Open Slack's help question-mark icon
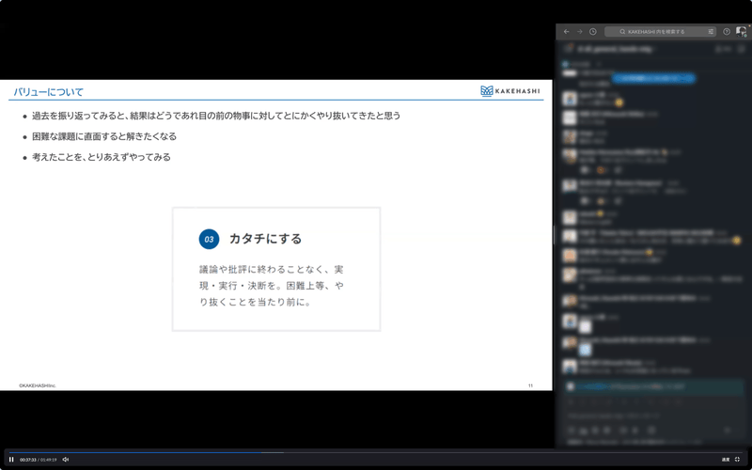752x470 pixels. click(x=727, y=32)
